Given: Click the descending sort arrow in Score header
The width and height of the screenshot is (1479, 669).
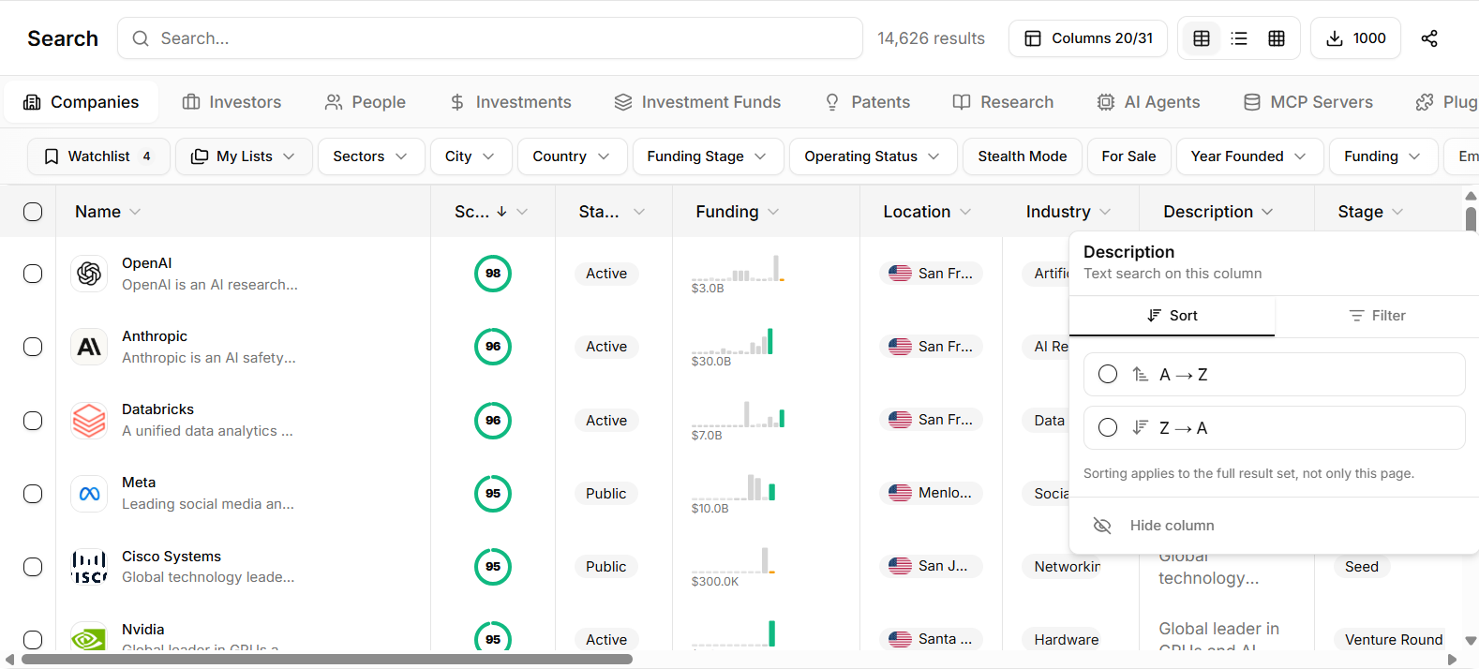Looking at the screenshot, I should pos(501,212).
